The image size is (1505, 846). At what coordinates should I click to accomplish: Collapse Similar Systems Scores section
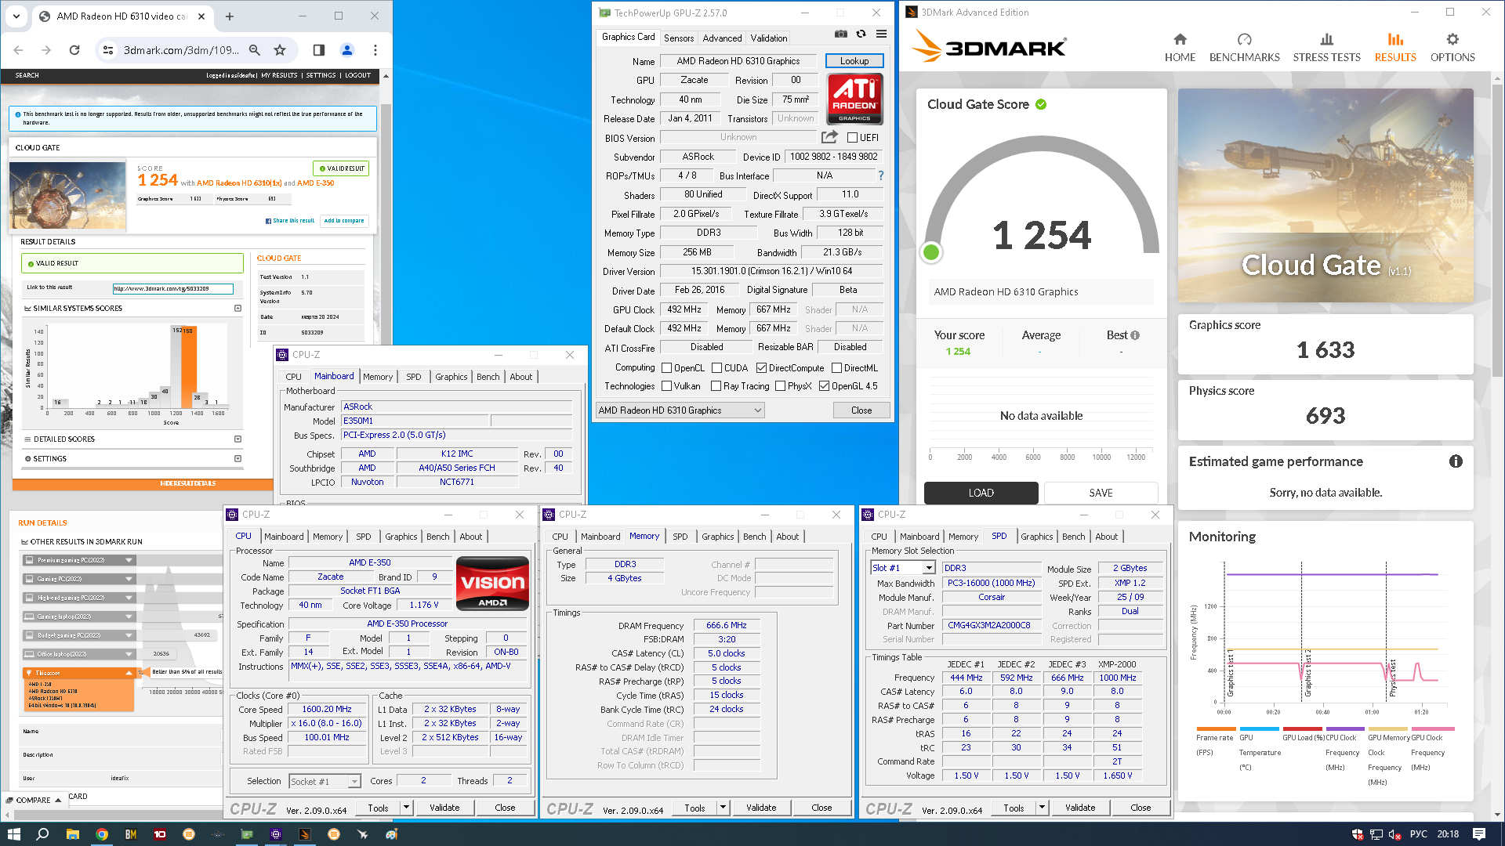[x=238, y=309]
